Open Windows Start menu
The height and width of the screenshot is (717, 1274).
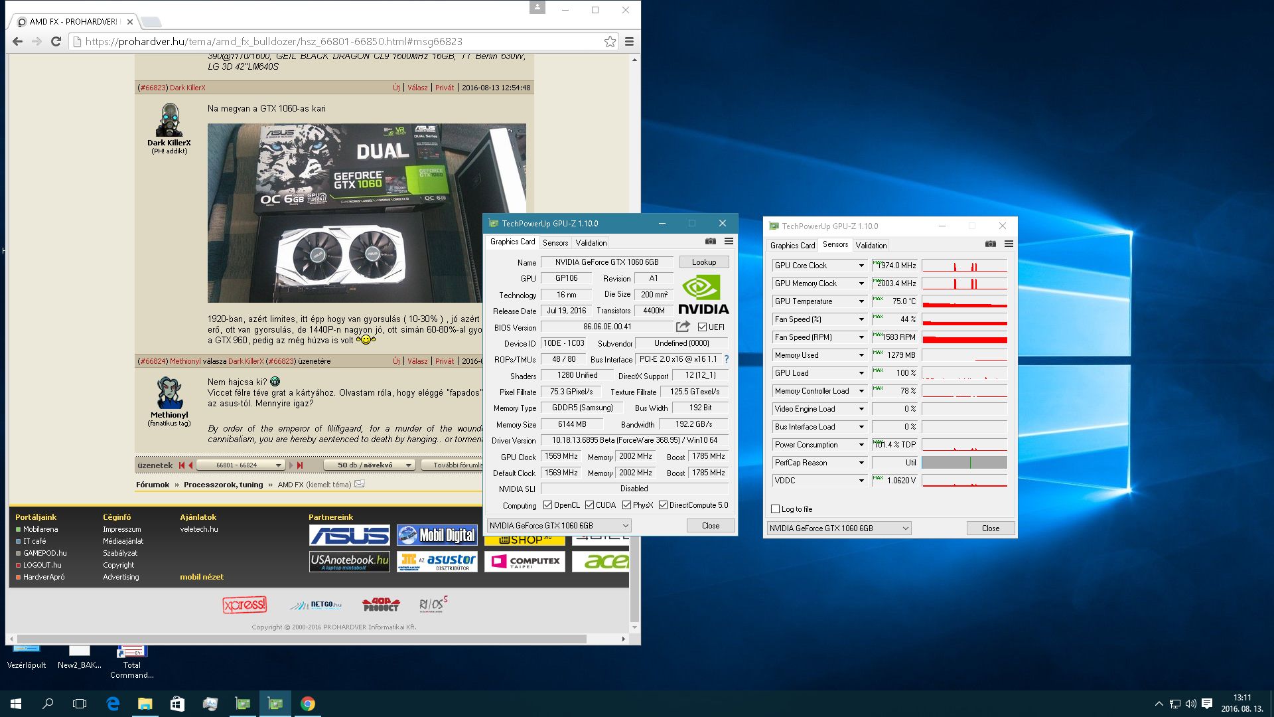pos(16,704)
